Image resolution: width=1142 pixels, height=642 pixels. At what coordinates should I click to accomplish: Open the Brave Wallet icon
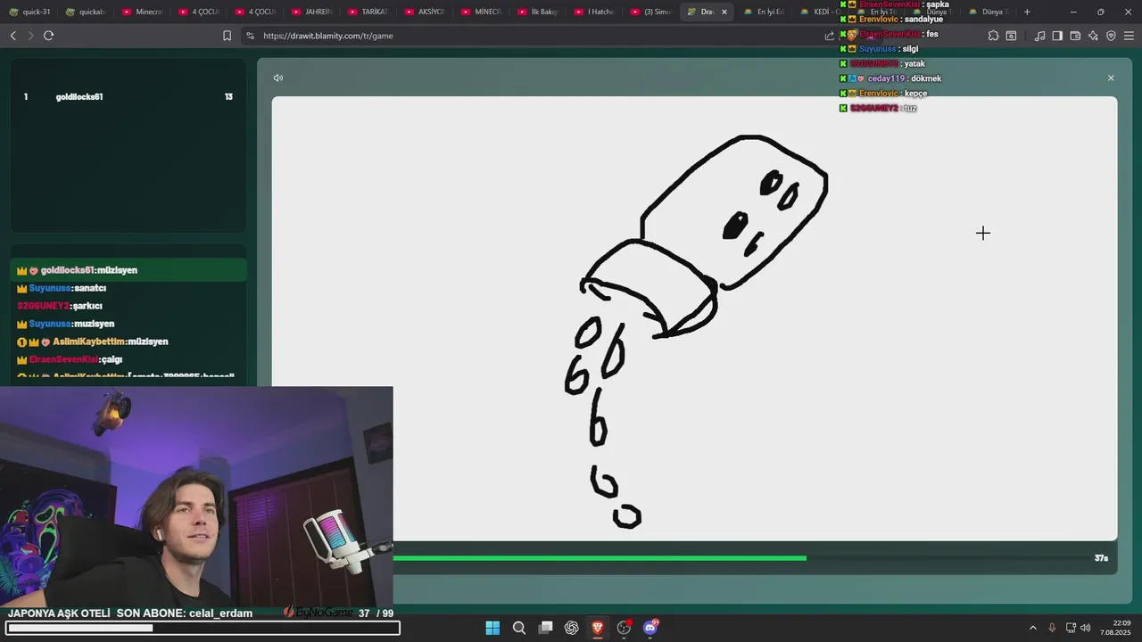(x=1075, y=36)
